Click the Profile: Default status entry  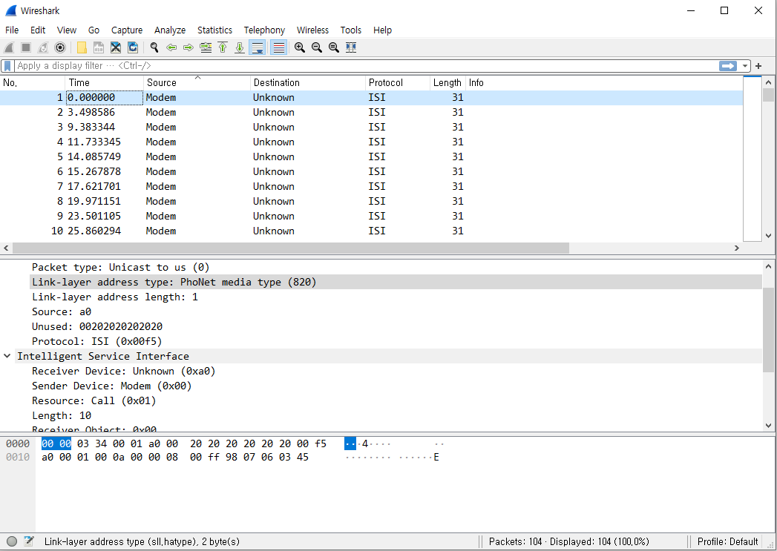(x=727, y=541)
